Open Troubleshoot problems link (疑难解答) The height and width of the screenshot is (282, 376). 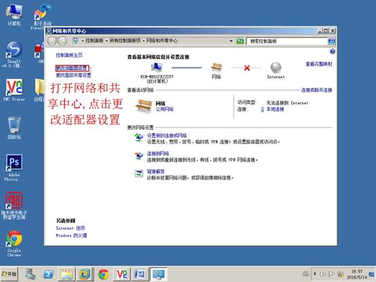point(155,172)
